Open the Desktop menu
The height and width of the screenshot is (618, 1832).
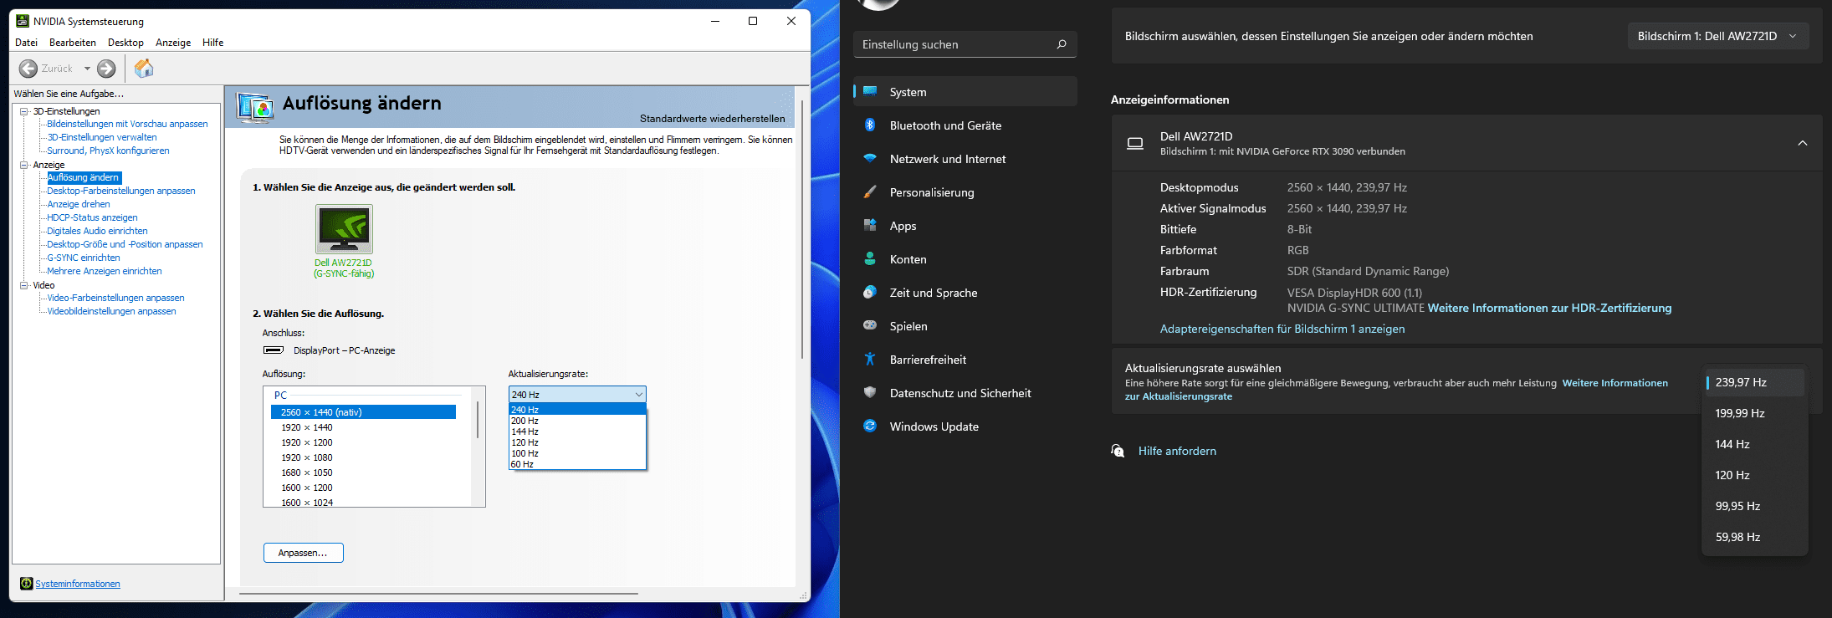[125, 43]
